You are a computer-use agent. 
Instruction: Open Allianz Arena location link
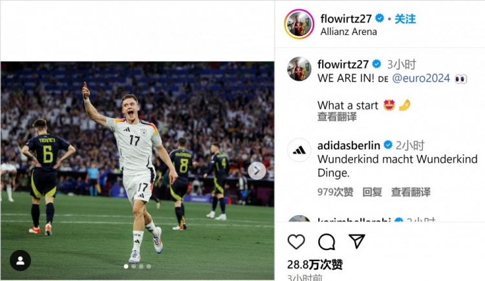(x=349, y=32)
